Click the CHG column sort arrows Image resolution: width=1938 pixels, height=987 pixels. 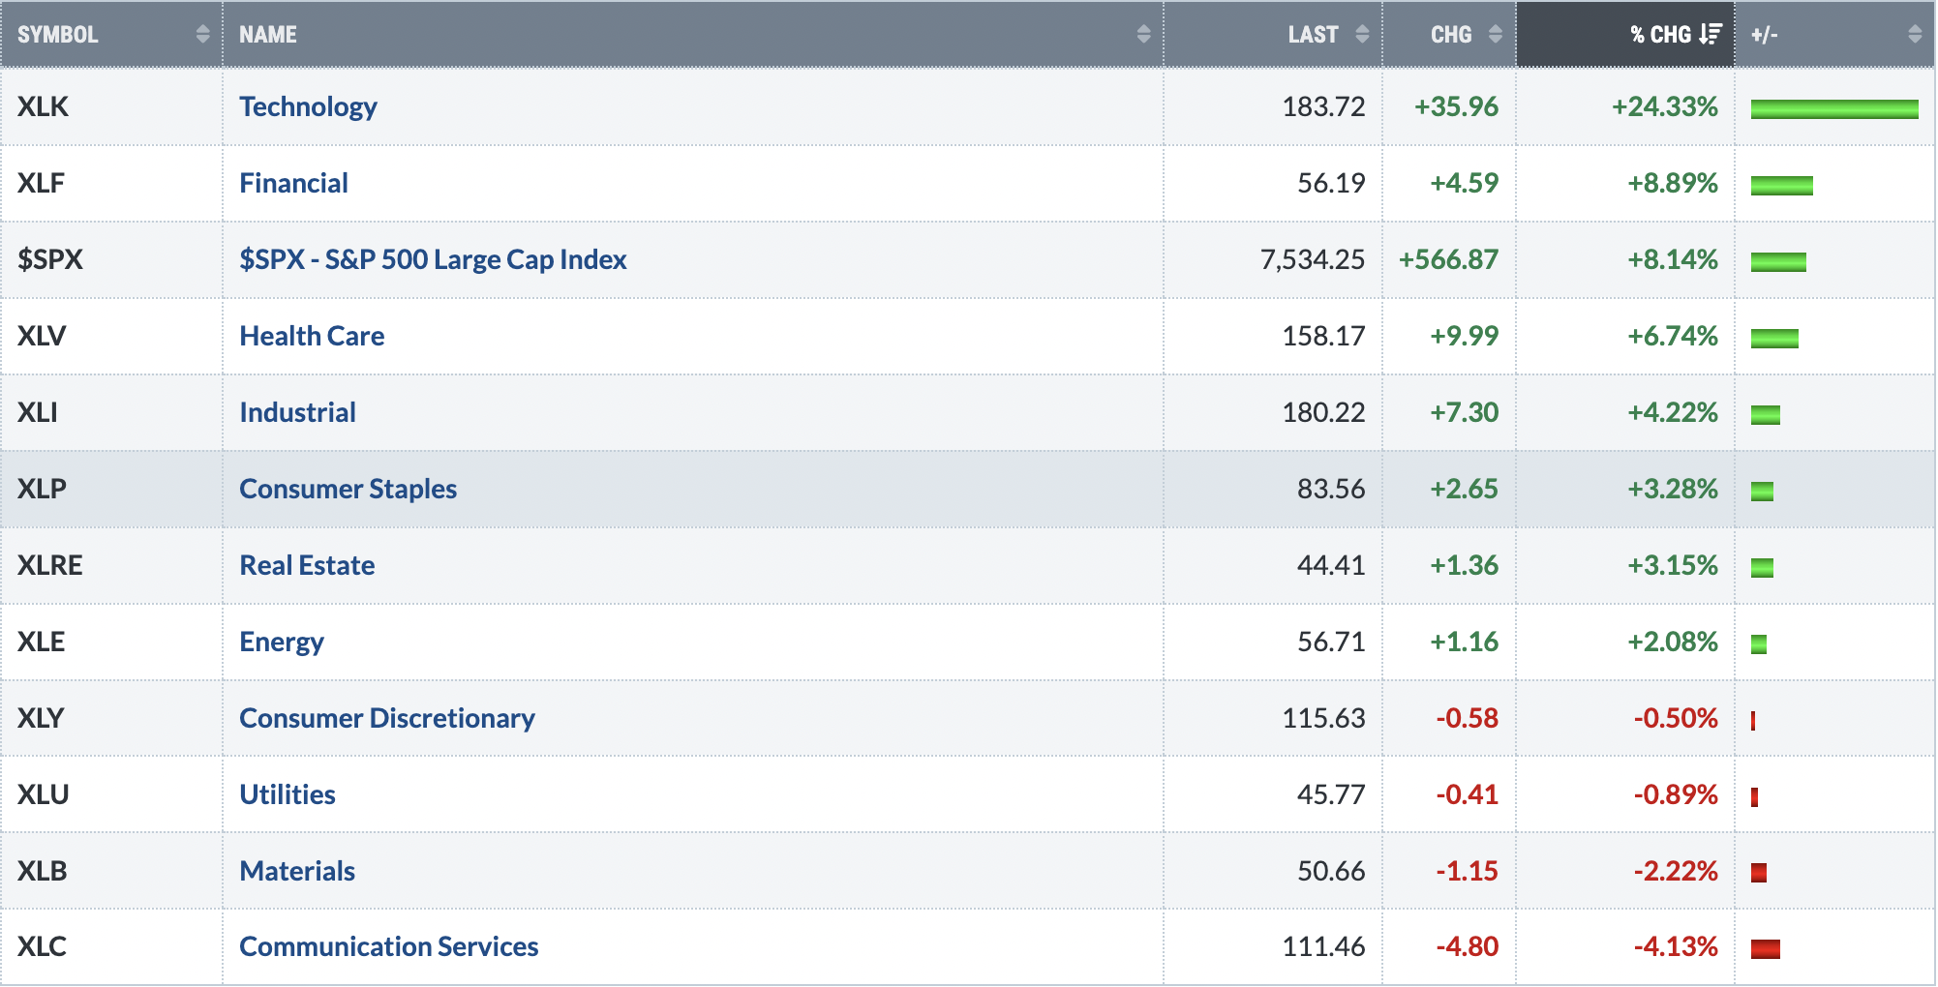(1496, 35)
